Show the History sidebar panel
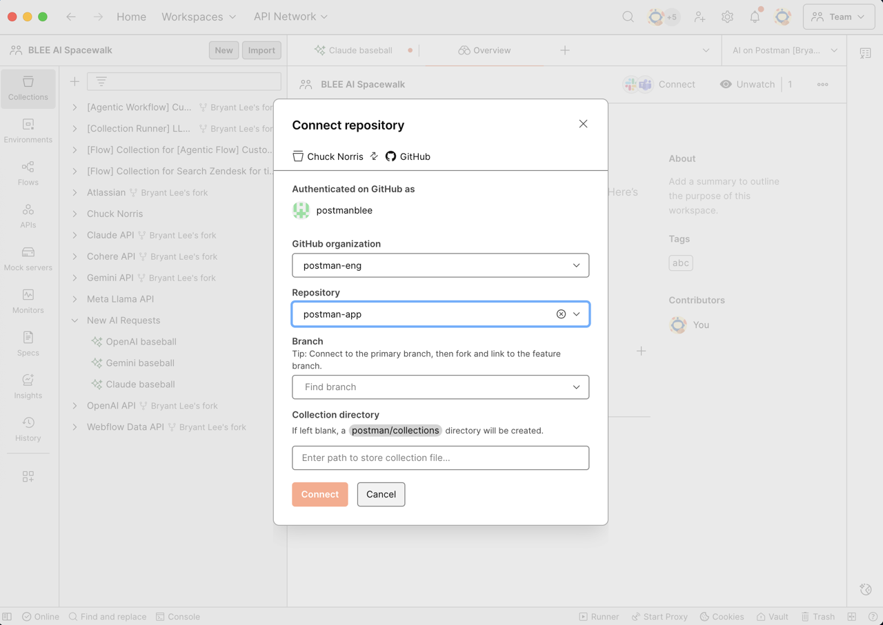883x625 pixels. click(28, 429)
